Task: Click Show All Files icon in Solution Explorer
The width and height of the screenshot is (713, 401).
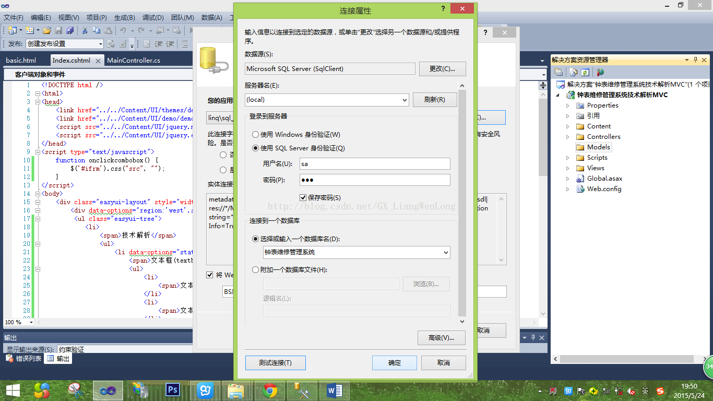Action: pyautogui.click(x=574, y=73)
